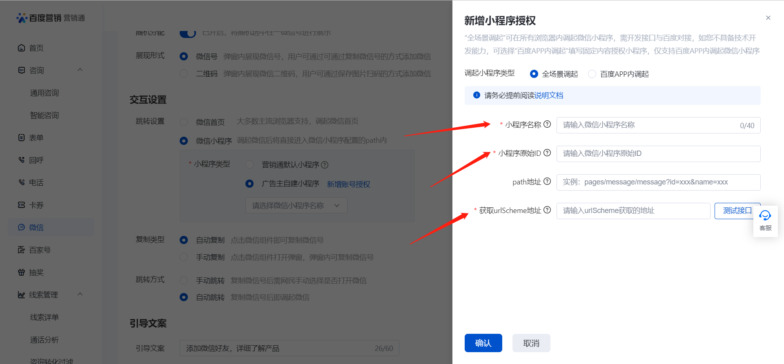The height and width of the screenshot is (364, 784).
Task: Click help icon beside 获取urlScheme地址
Action: pos(547,210)
